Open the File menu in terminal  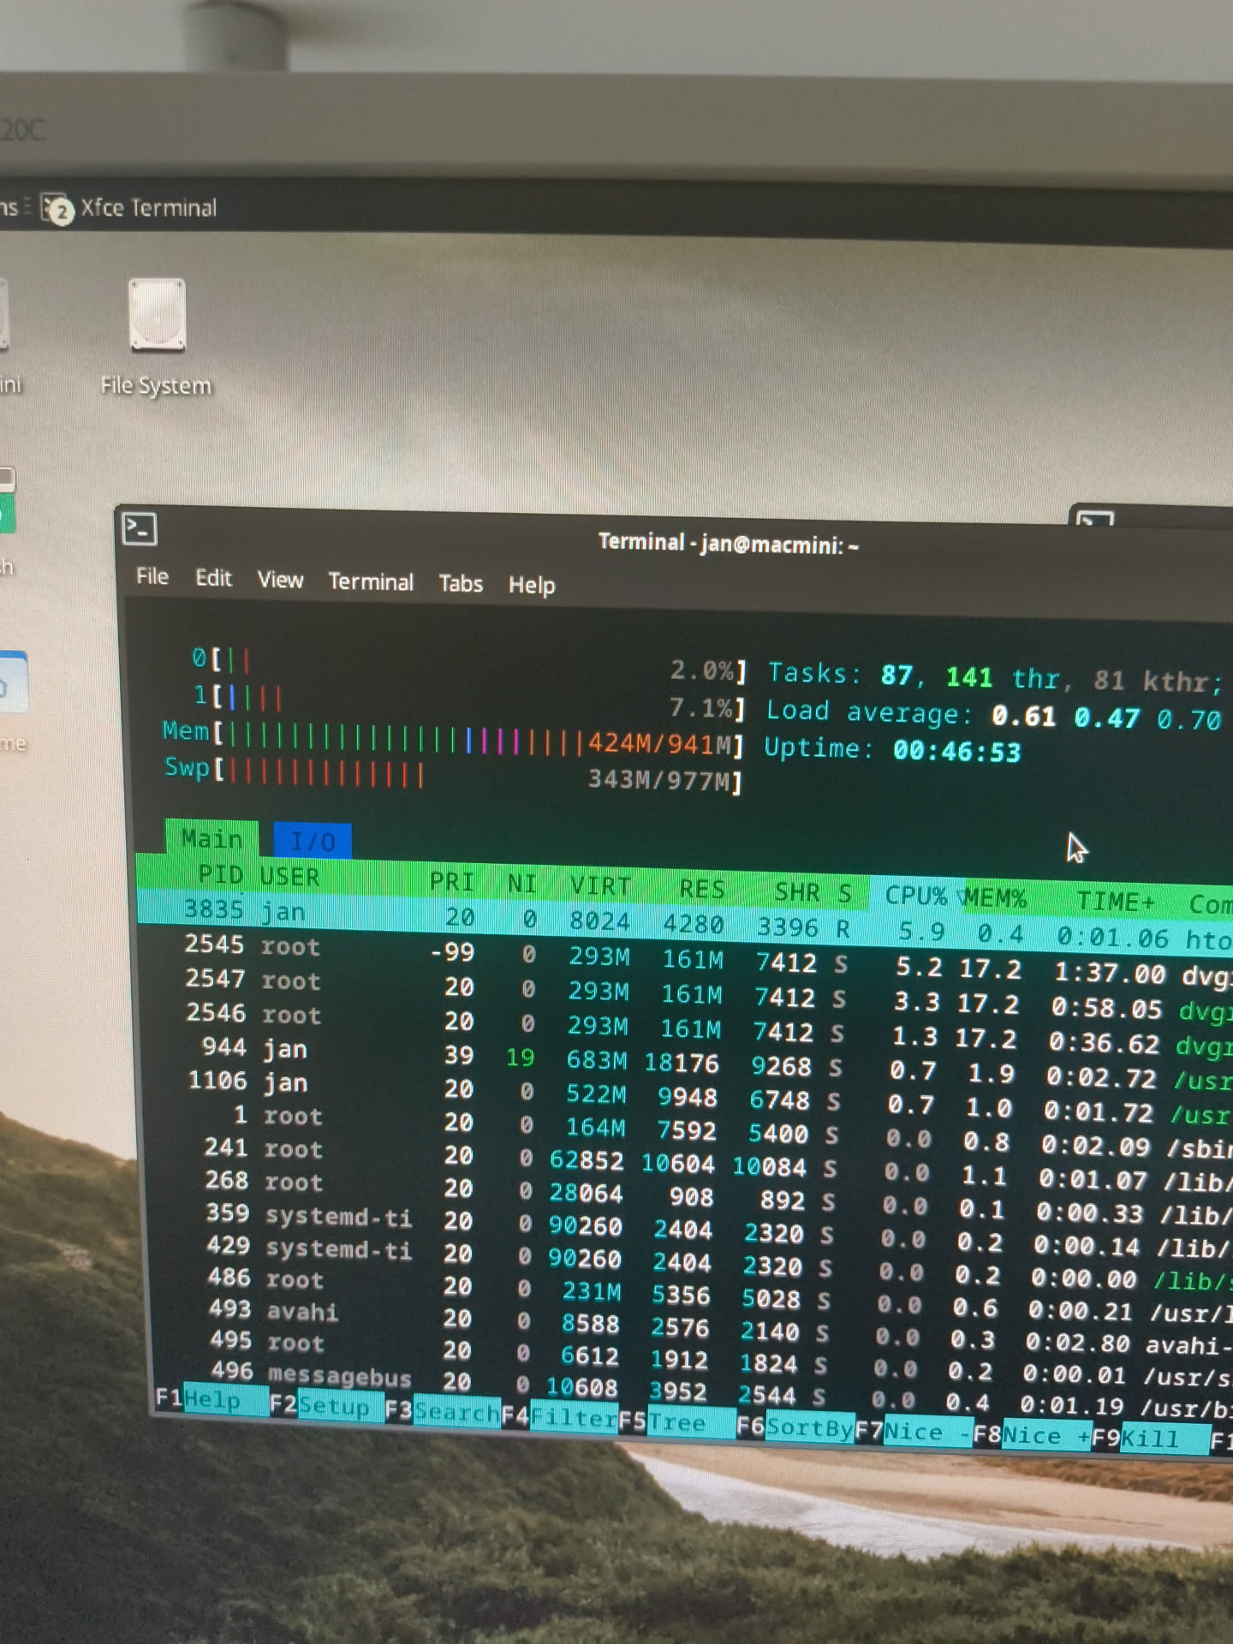point(152,577)
